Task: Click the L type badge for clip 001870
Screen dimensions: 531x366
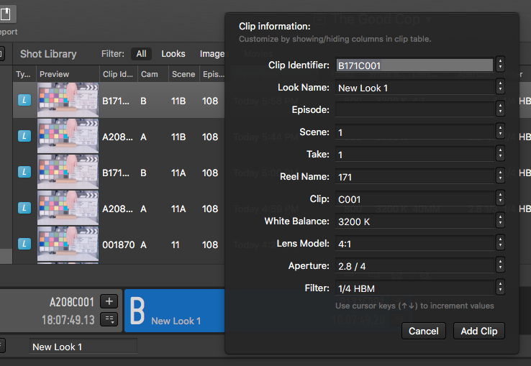Action: 24,244
